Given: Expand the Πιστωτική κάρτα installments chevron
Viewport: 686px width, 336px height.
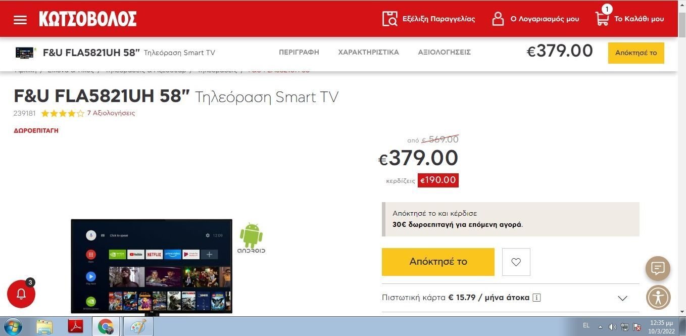Looking at the screenshot, I should tap(622, 298).
